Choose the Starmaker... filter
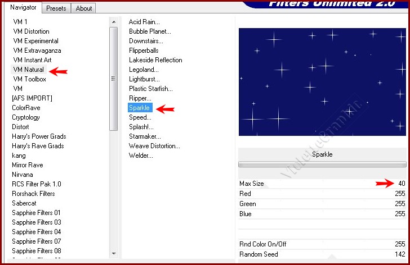The height and width of the screenshot is (265, 410). (x=145, y=136)
